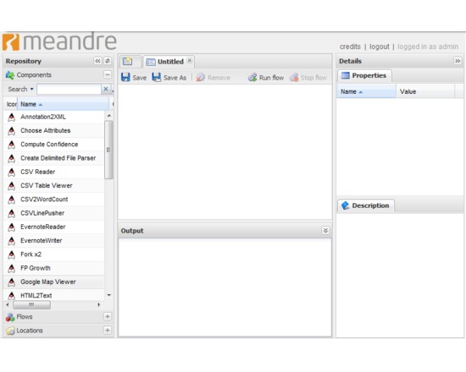Screen dimensions: 466x372
Task: Select Choose Attributes component icon
Action: 12,130
